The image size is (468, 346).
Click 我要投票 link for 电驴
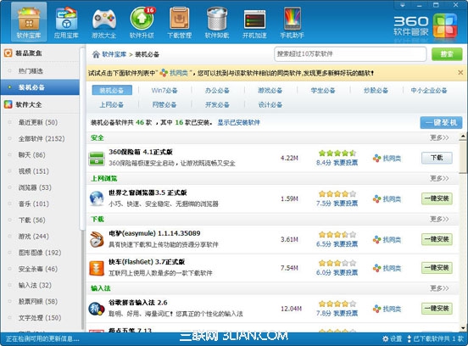point(346,244)
